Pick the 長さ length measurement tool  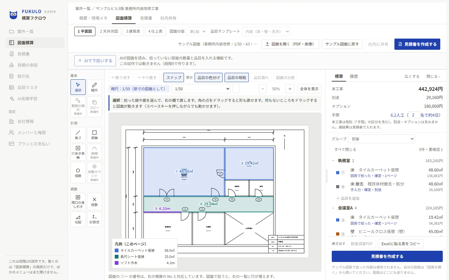pos(78,135)
